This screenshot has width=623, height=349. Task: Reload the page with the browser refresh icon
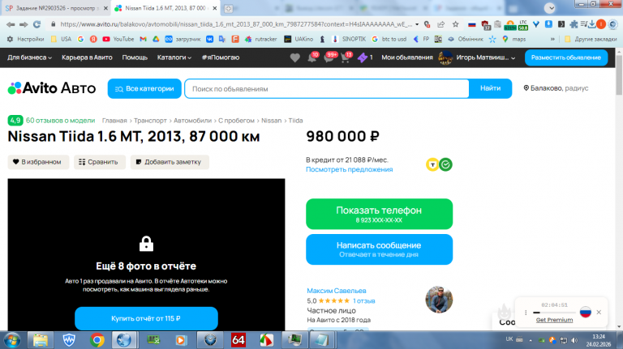point(37,24)
